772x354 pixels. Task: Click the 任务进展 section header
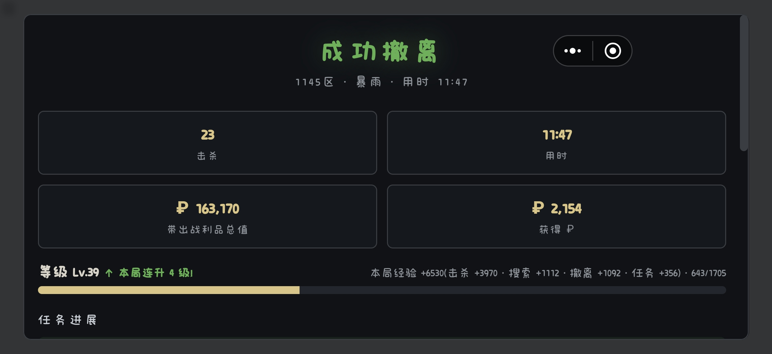[67, 320]
